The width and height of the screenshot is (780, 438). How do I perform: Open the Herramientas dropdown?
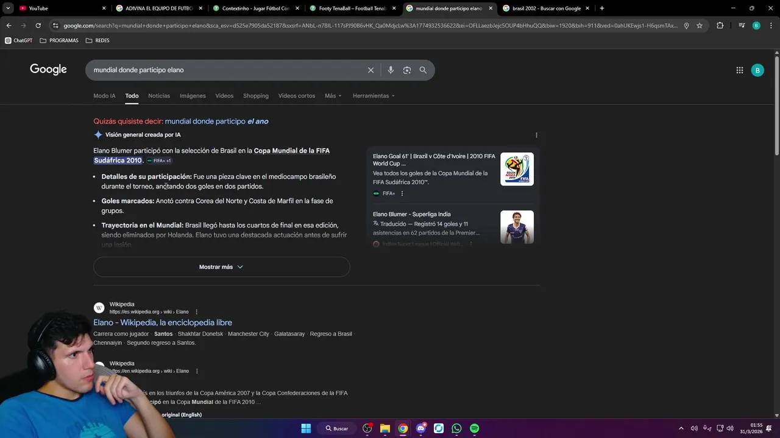pos(374,96)
